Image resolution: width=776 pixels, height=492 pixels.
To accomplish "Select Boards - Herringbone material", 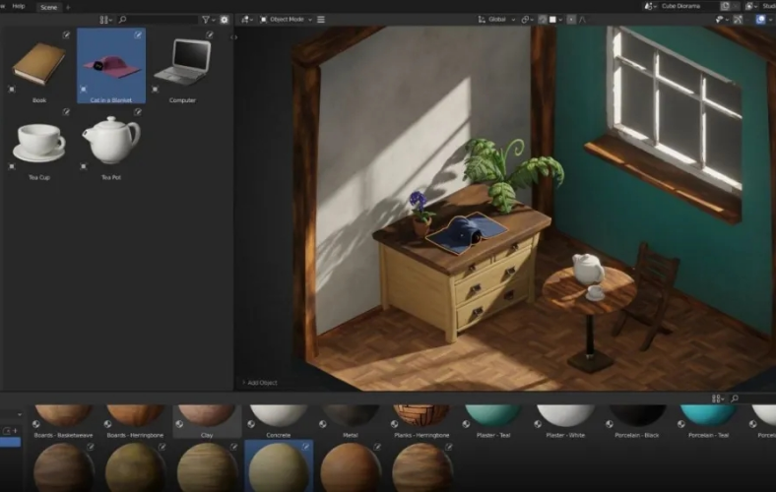I will tap(135, 421).
